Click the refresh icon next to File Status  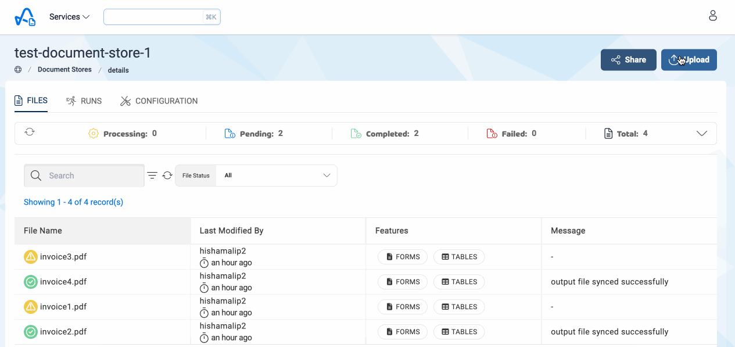click(167, 176)
